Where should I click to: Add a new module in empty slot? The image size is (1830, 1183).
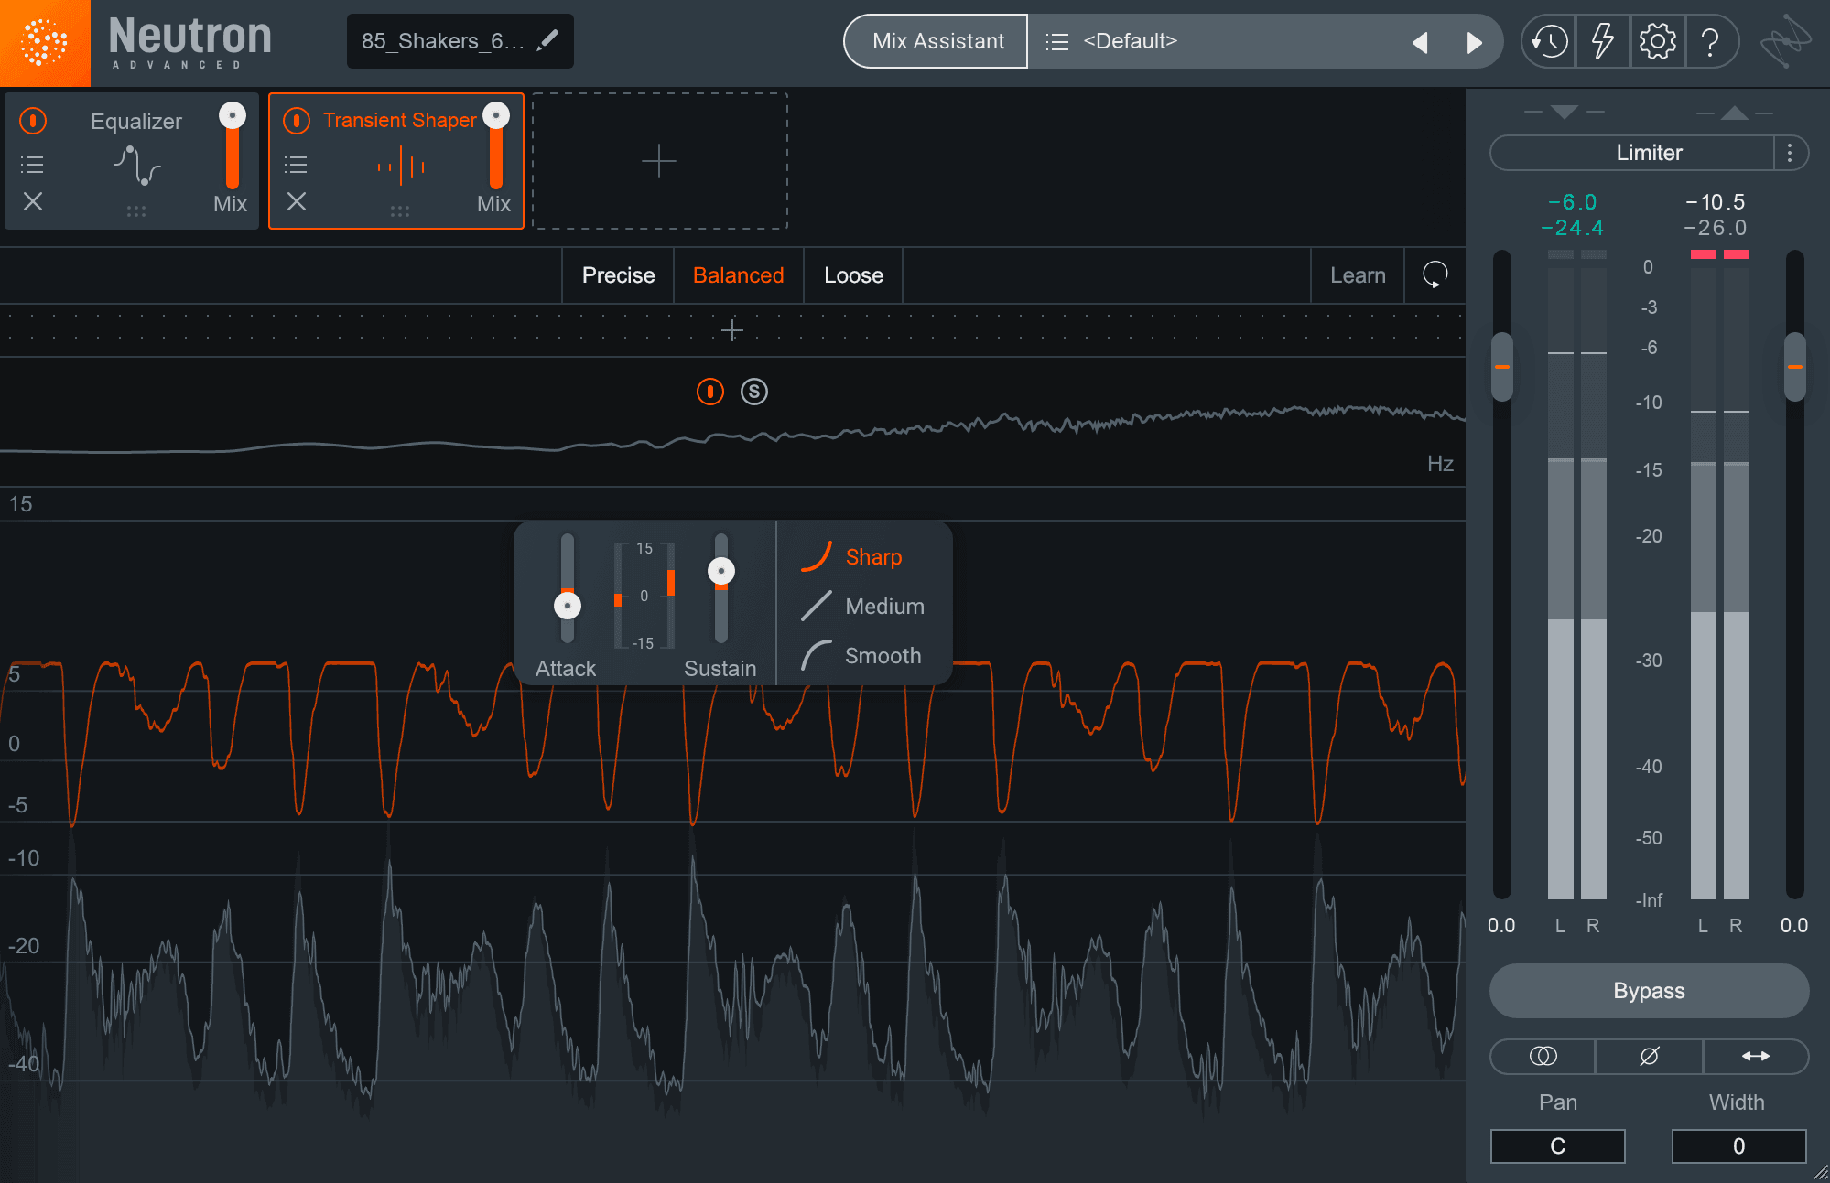(x=659, y=161)
